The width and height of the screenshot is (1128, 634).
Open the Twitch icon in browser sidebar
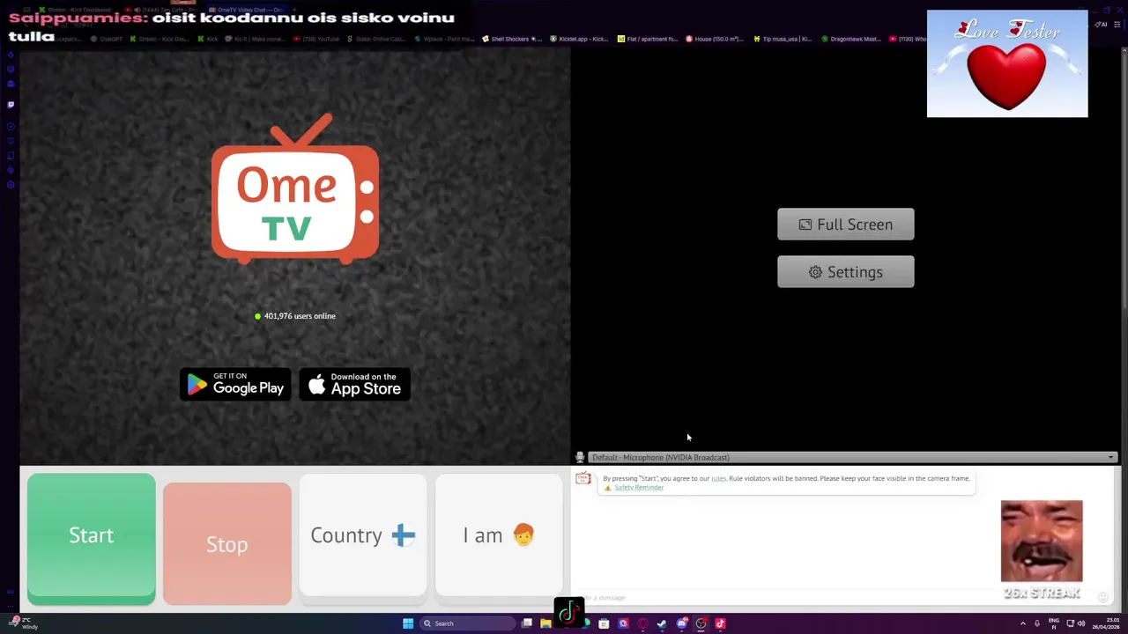[x=11, y=104]
